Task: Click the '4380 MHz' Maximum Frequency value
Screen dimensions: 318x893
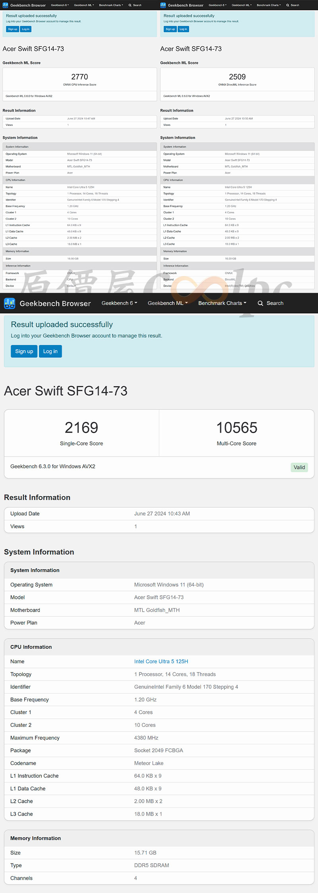Action: tap(146, 738)
